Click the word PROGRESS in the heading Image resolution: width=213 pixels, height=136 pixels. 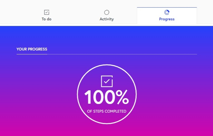38,49
